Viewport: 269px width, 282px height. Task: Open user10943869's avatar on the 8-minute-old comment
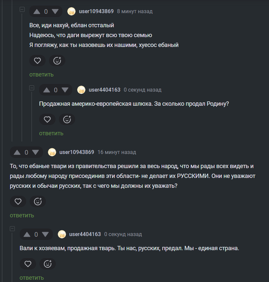pyautogui.click(x=71, y=12)
